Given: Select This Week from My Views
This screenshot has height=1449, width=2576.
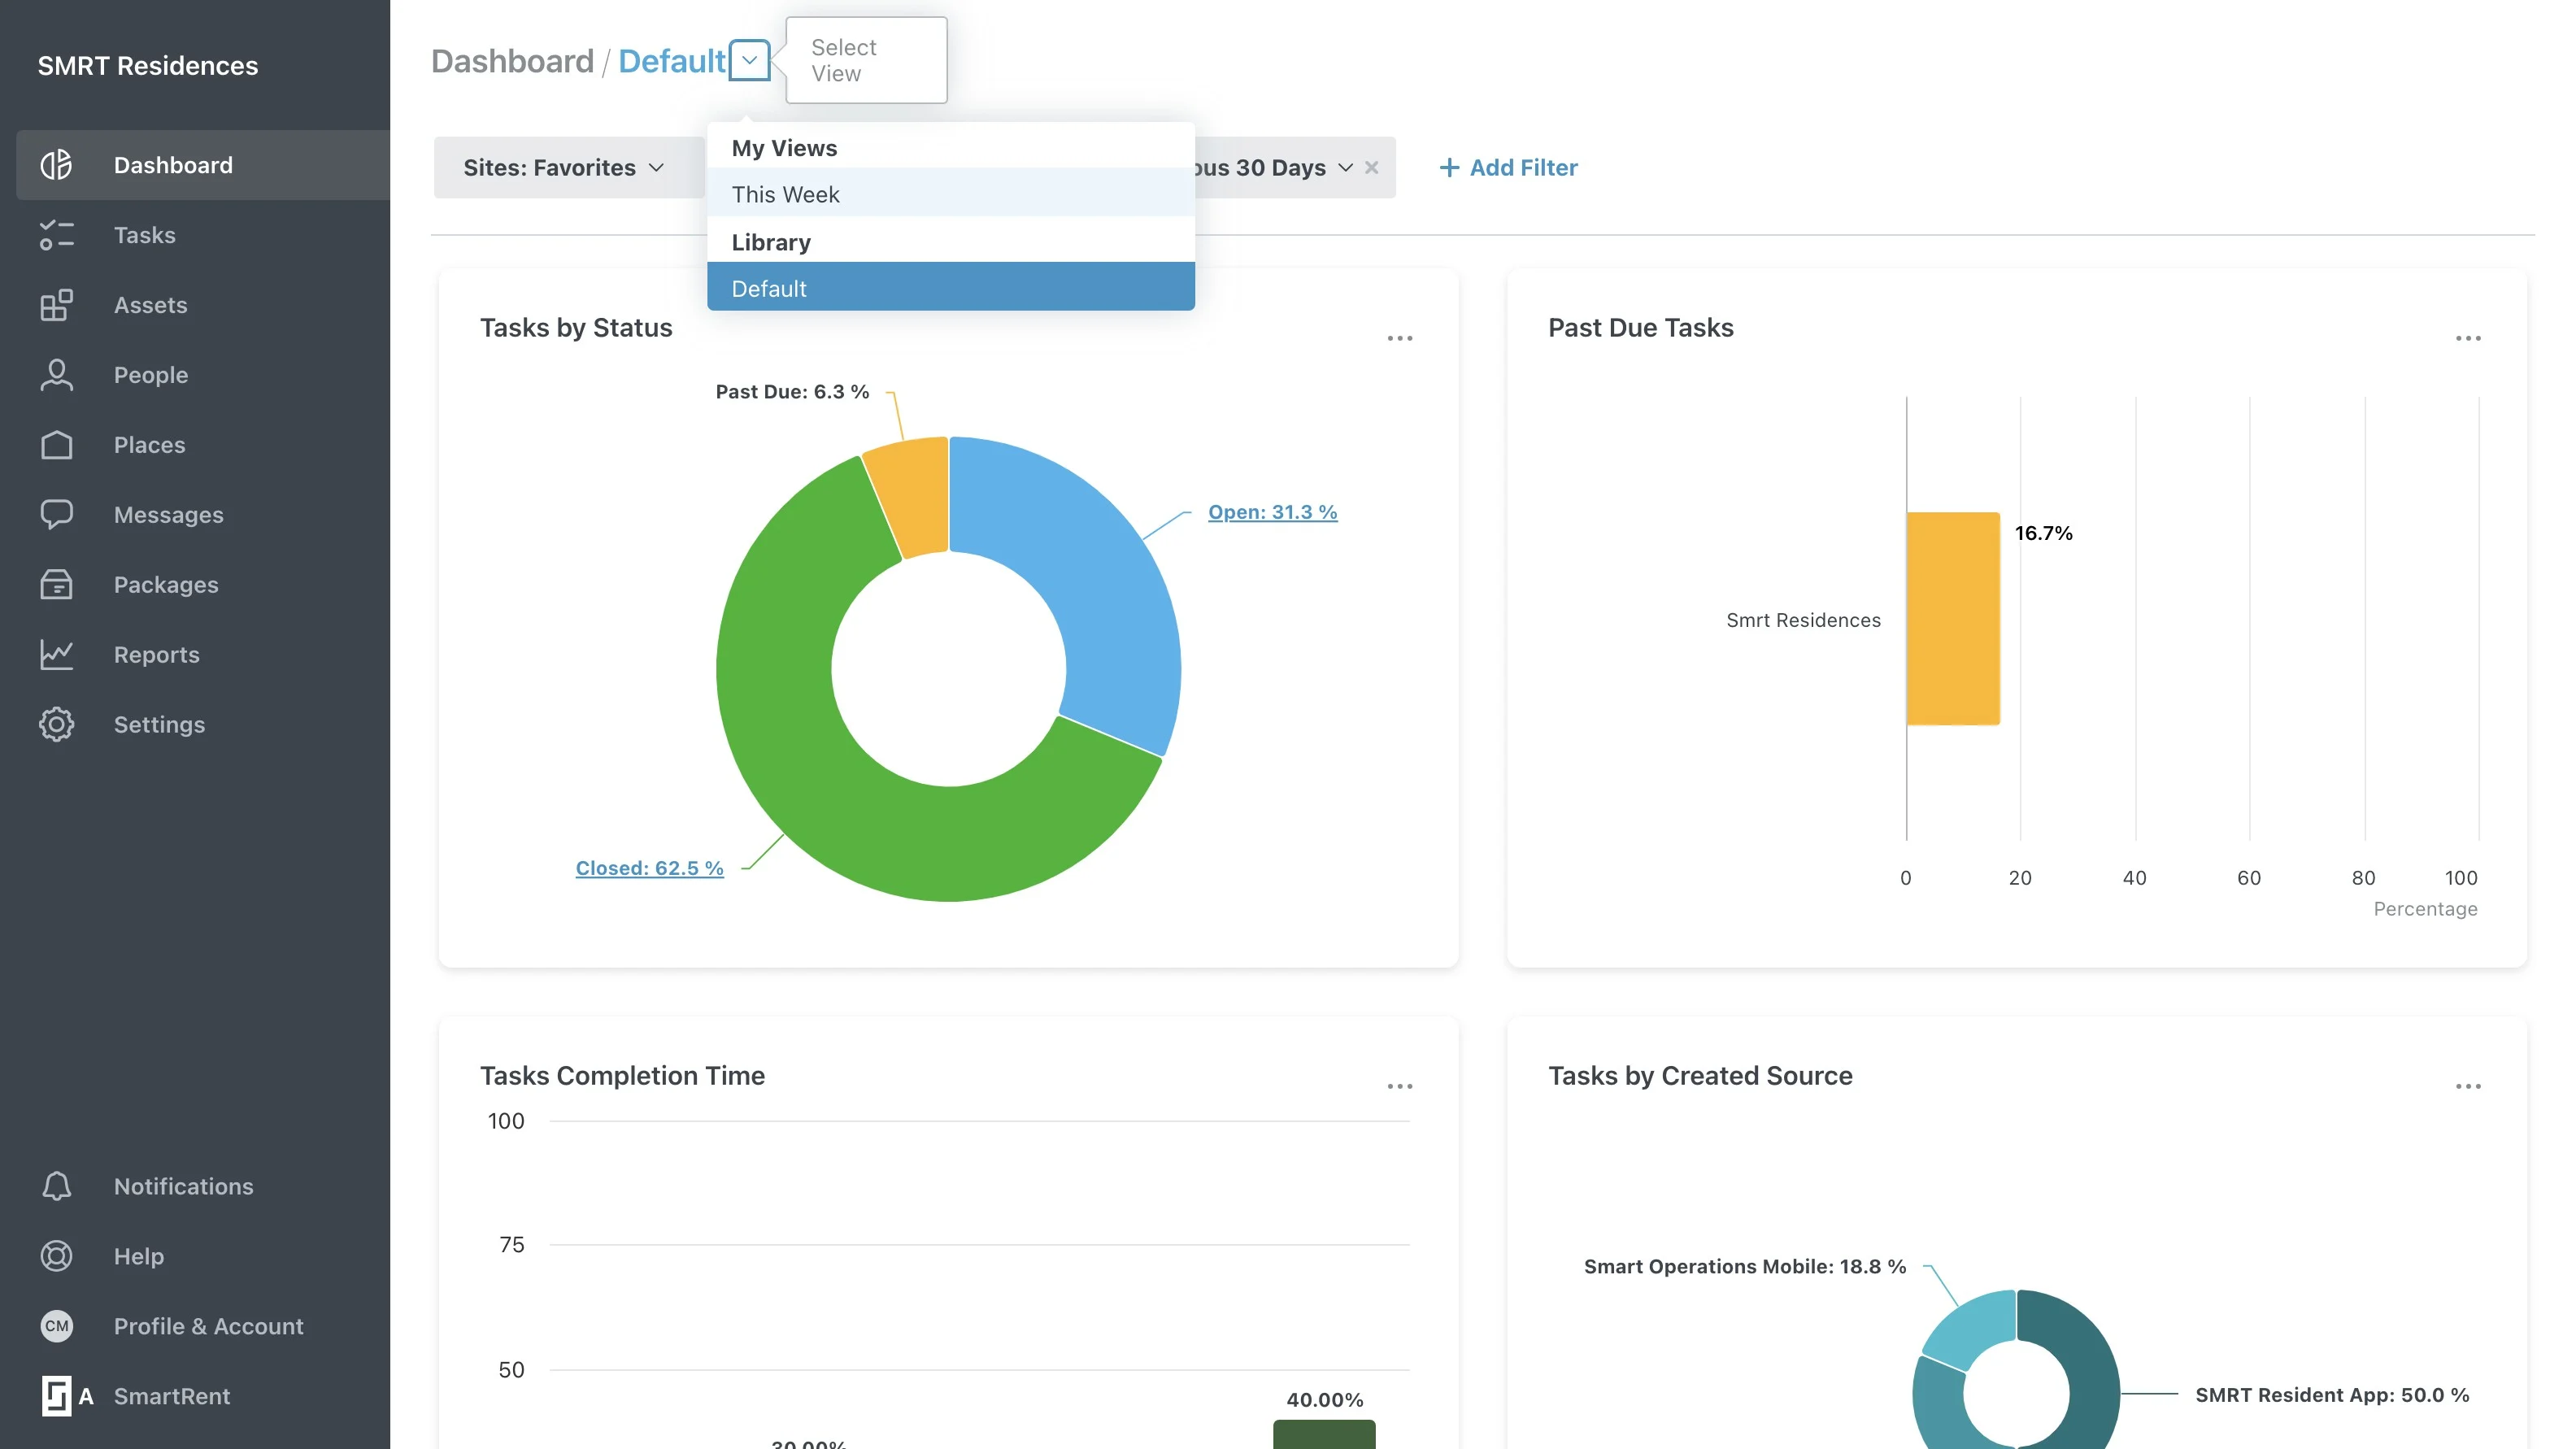Looking at the screenshot, I should click(950, 194).
